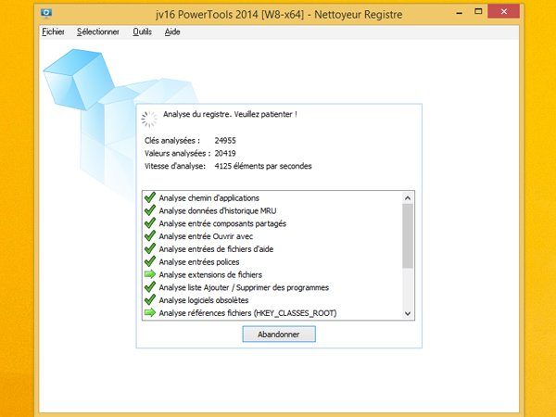Click checkmark beside Analyse entrées de fichiers d'aide
The image size is (556, 417).
[150, 248]
